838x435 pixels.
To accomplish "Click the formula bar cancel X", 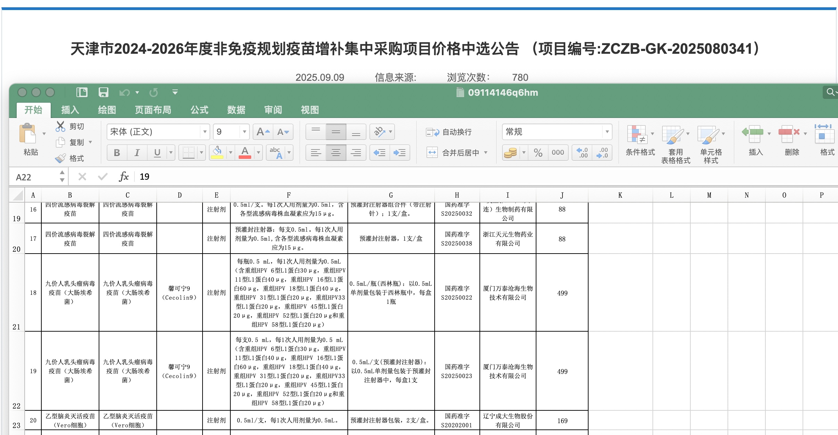I will tap(82, 177).
